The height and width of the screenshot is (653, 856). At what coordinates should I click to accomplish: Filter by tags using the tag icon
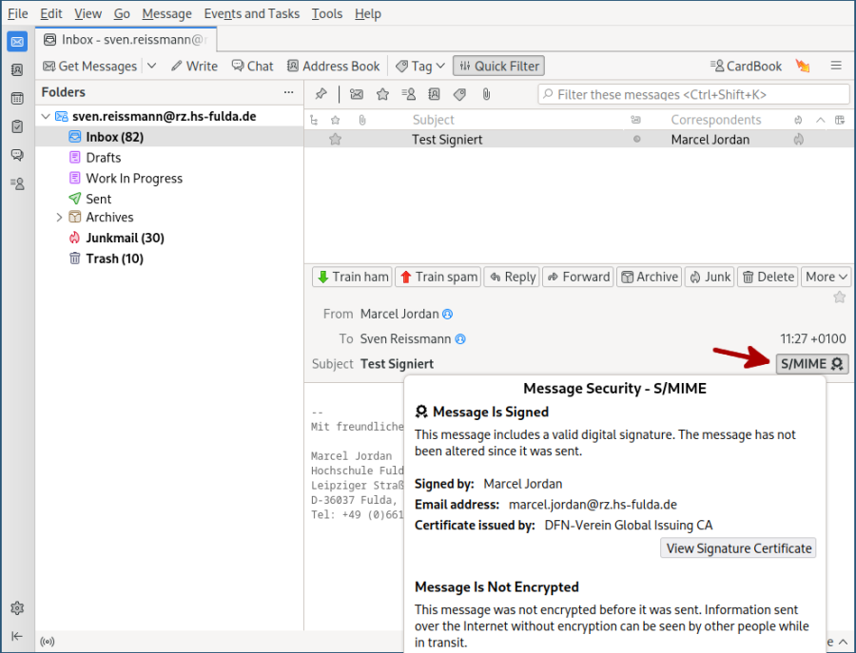(458, 94)
